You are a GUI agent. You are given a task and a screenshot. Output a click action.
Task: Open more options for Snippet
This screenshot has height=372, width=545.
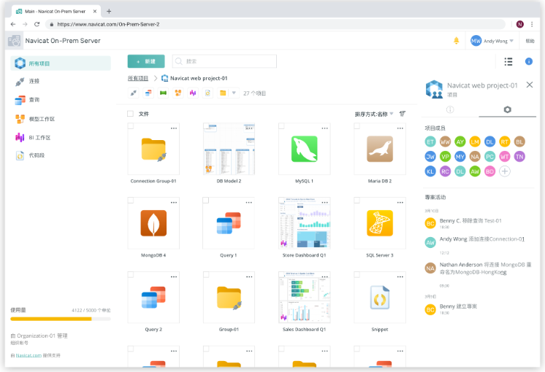click(x=400, y=277)
